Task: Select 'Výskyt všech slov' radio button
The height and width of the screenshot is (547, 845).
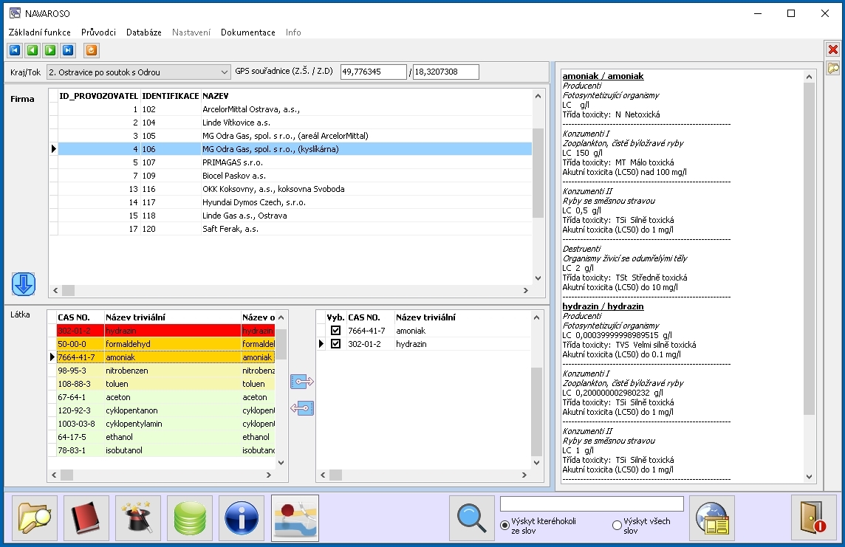Action: point(617,526)
